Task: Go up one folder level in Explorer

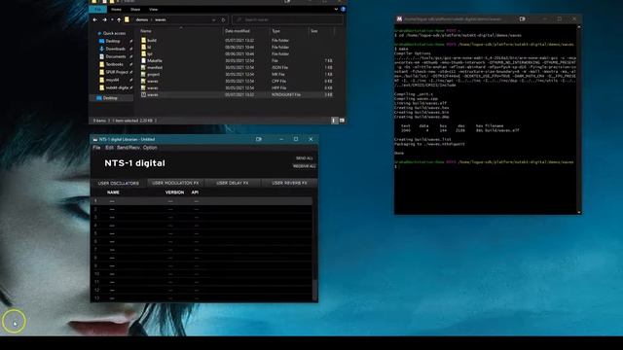Action: pos(119,19)
